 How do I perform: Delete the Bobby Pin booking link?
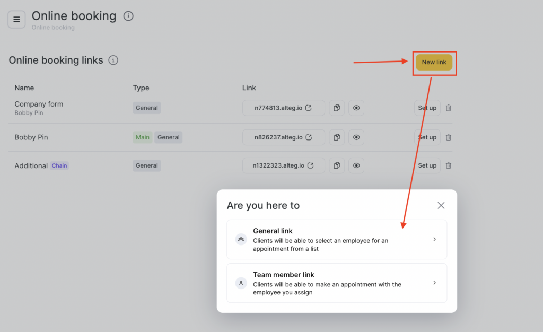click(x=449, y=137)
